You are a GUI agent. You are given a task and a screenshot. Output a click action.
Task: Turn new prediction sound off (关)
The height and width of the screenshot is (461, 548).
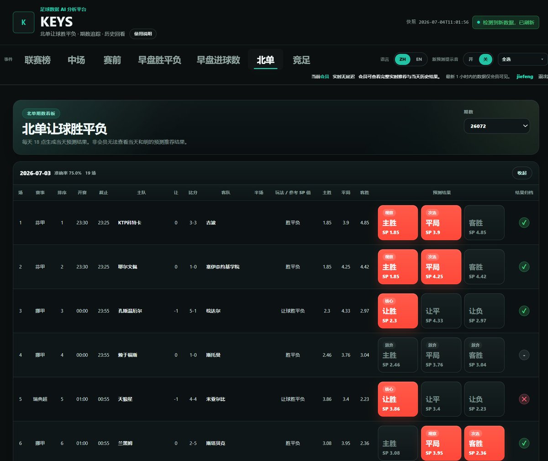click(x=485, y=59)
